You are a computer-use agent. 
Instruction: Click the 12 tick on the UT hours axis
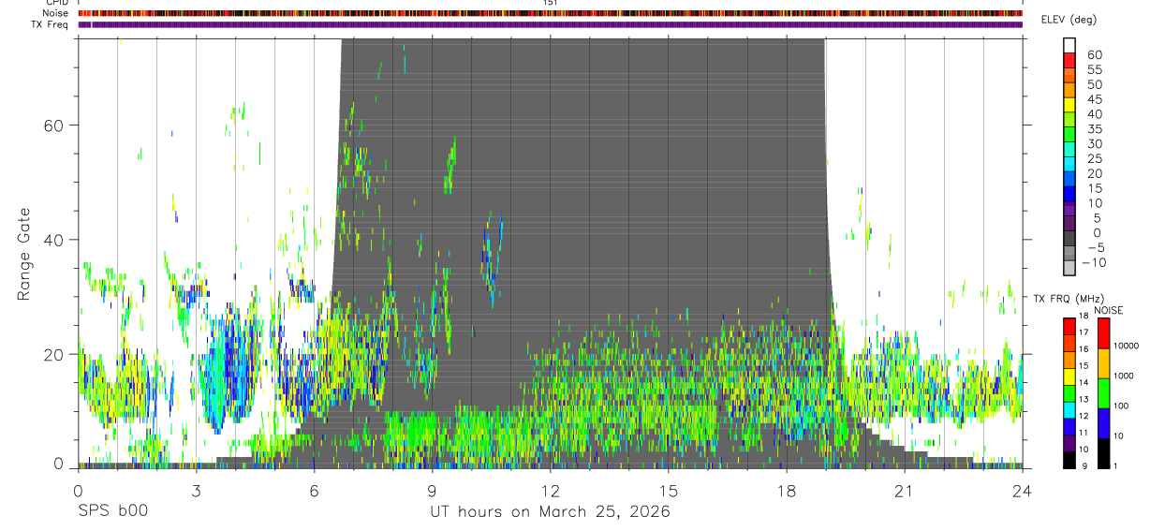click(x=550, y=491)
